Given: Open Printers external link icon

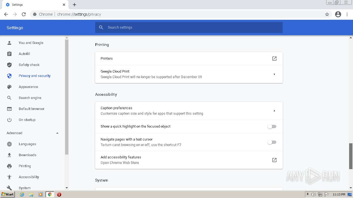Looking at the screenshot, I should (274, 59).
